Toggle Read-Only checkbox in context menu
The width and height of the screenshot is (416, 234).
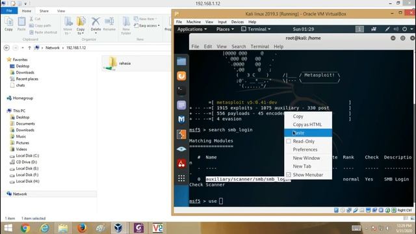click(x=289, y=142)
